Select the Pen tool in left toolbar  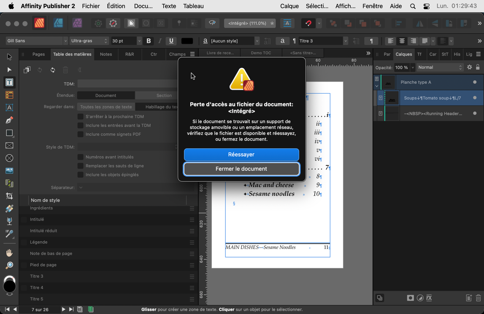coord(9,120)
